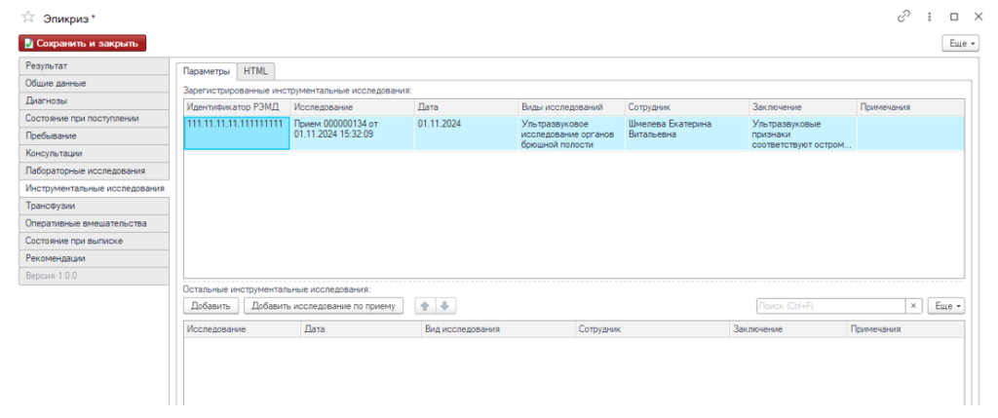Click upper table's Примечания column header
The image size is (998, 418).
click(911, 107)
